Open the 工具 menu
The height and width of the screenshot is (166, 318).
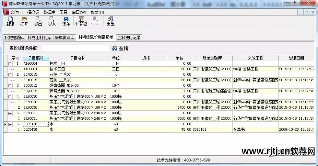pos(64,12)
